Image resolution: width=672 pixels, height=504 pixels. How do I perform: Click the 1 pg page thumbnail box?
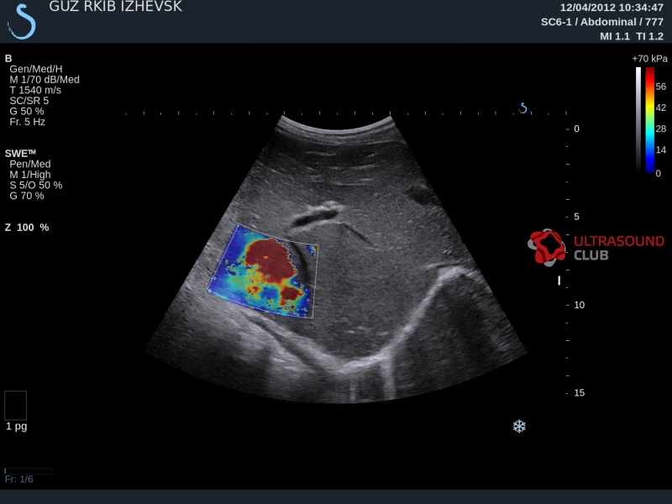tap(15, 406)
